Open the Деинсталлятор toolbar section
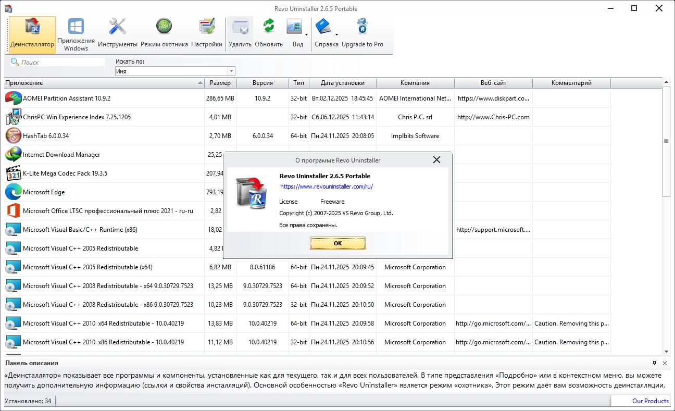 [32, 34]
